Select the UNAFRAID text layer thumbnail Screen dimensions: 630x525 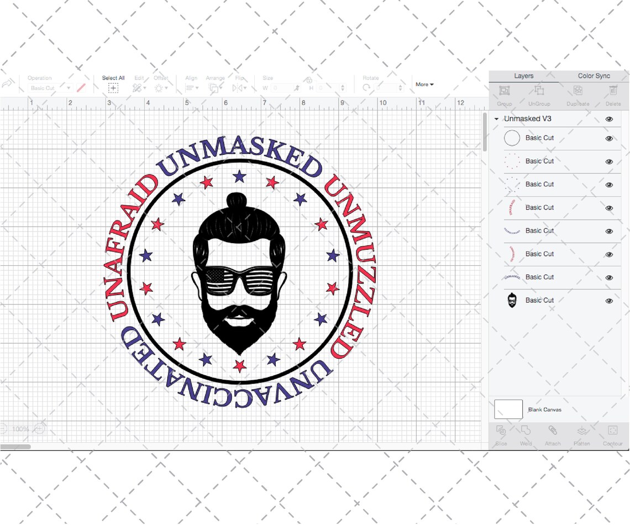click(x=512, y=208)
